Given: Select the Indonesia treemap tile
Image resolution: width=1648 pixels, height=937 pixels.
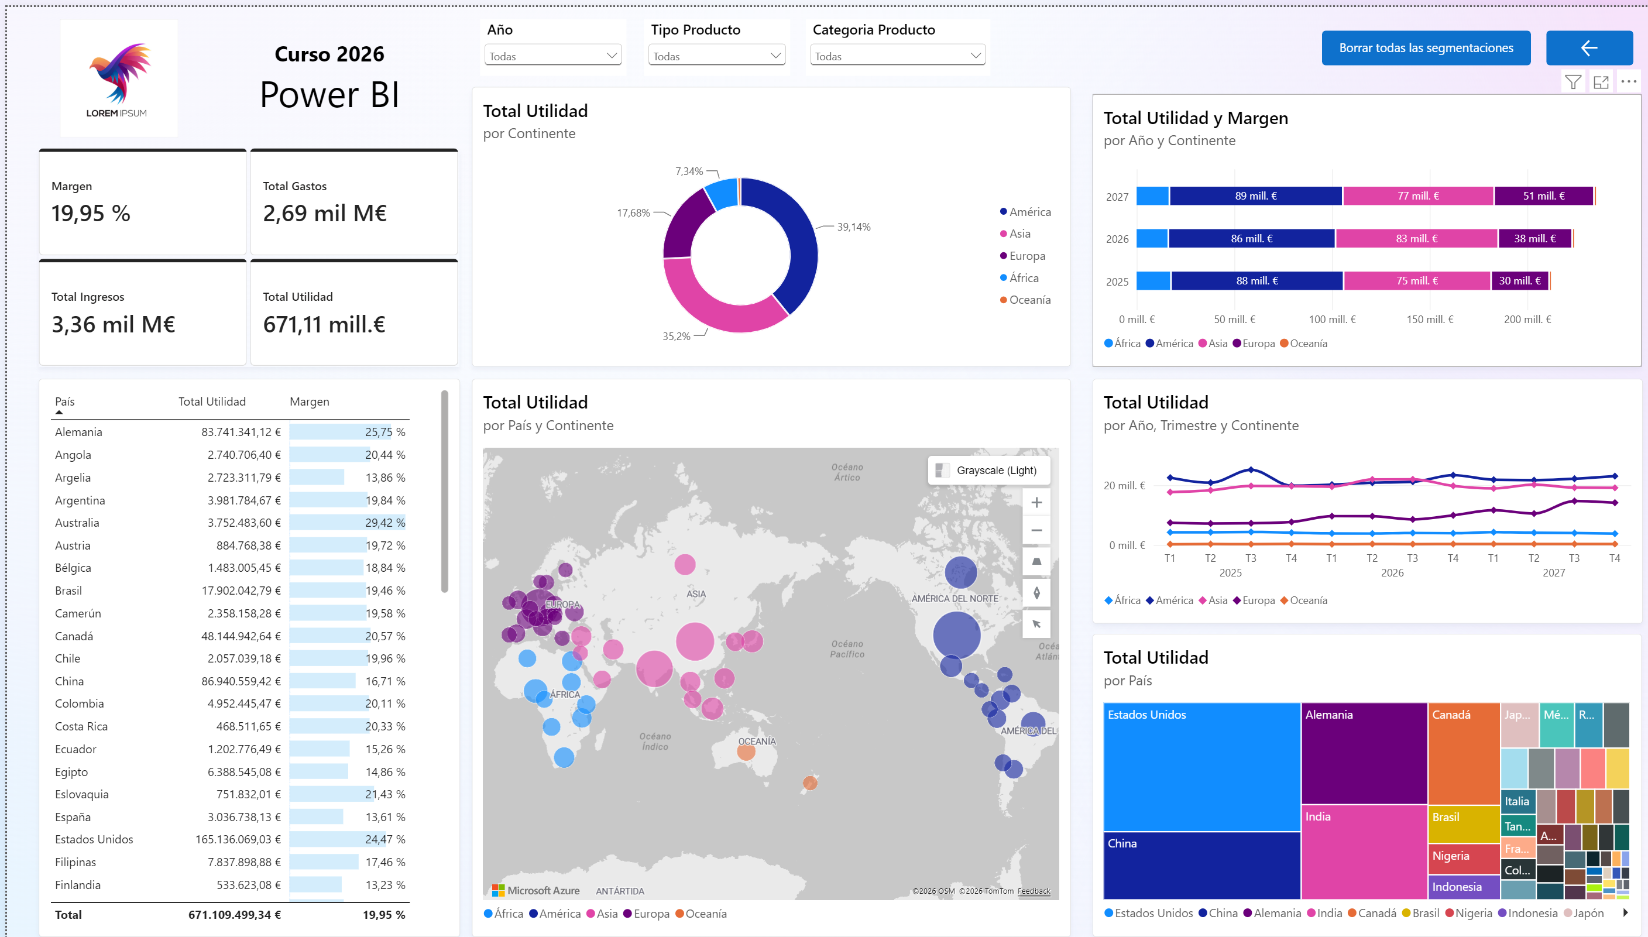Looking at the screenshot, I should coord(1464,887).
